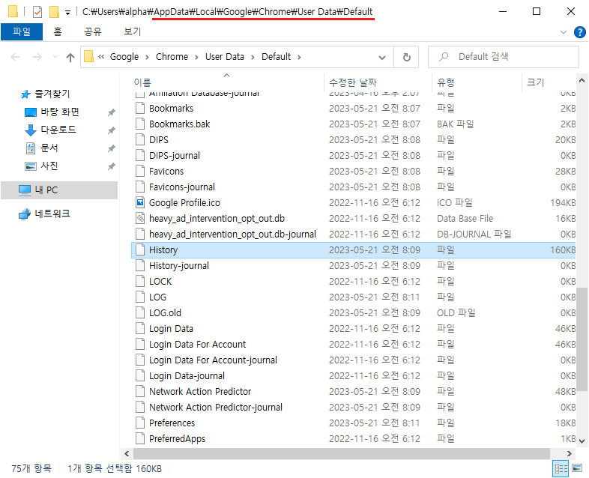Open the 파일 ribbon tab

point(22,31)
